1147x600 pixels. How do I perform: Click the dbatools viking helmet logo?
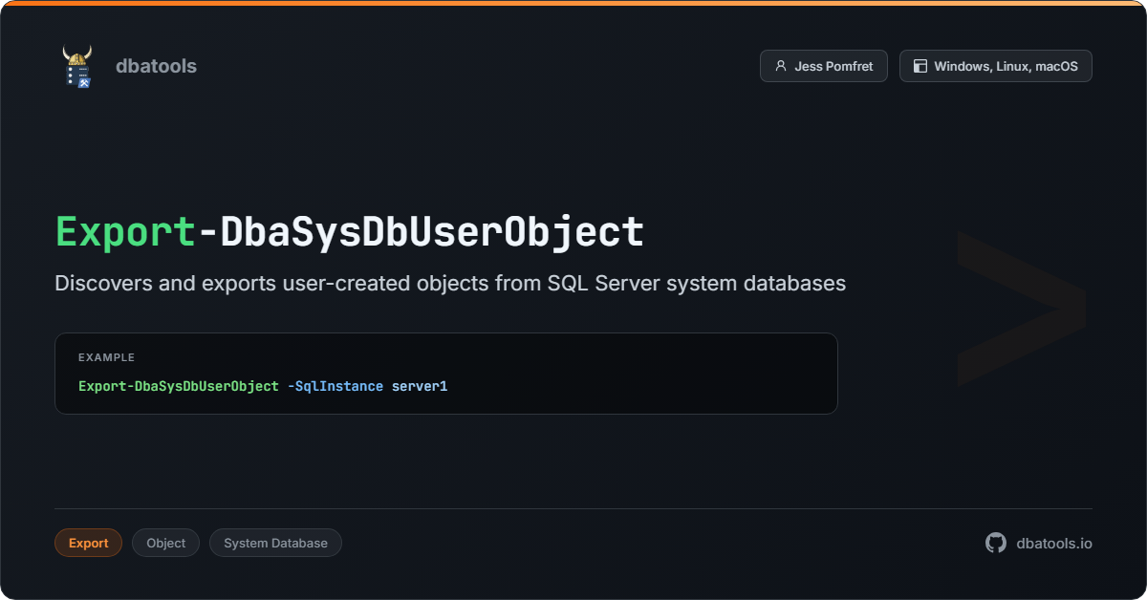[77, 66]
